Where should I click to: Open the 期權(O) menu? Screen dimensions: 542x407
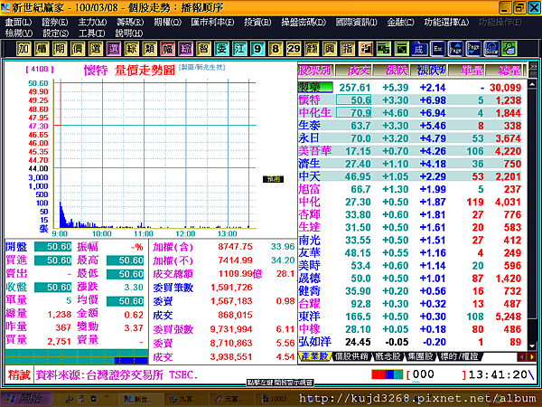(x=168, y=22)
